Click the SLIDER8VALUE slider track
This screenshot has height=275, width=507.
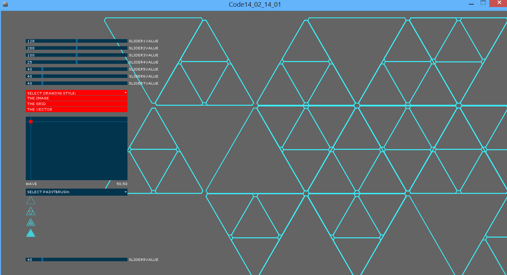(77, 259)
